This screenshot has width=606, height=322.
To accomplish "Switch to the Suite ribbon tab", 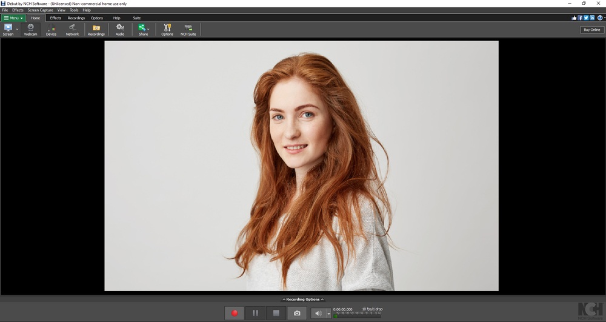I will 137,18.
